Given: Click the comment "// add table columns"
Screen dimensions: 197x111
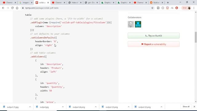Looking at the screenshot, I should pyautogui.click(x=43, y=53).
